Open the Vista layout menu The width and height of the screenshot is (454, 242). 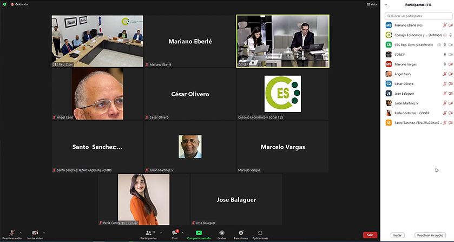tap(372, 4)
